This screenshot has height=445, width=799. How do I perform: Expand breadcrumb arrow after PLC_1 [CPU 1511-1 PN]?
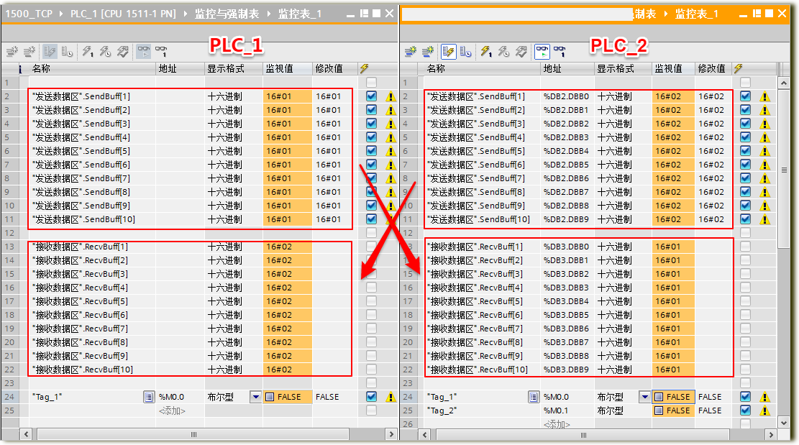[186, 14]
